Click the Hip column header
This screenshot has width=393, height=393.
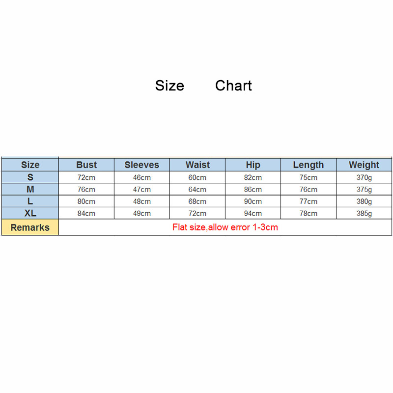coord(253,165)
